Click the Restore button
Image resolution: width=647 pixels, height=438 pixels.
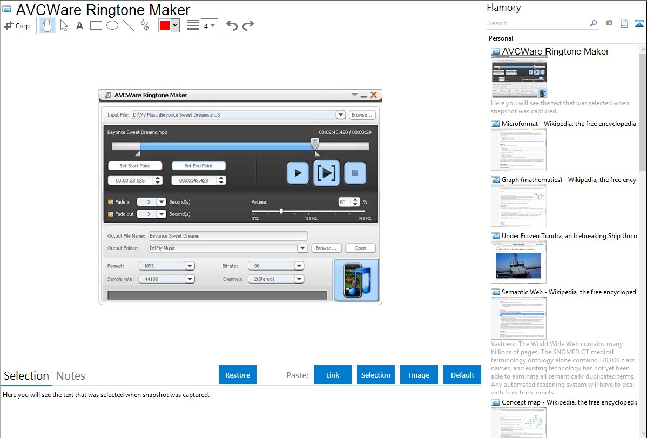(238, 375)
